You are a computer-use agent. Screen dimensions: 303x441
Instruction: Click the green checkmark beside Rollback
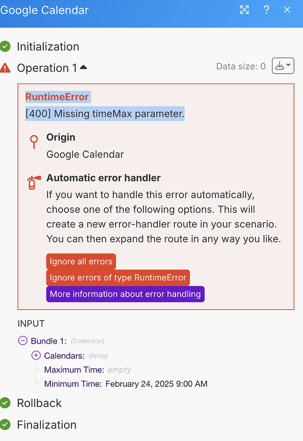coord(6,403)
